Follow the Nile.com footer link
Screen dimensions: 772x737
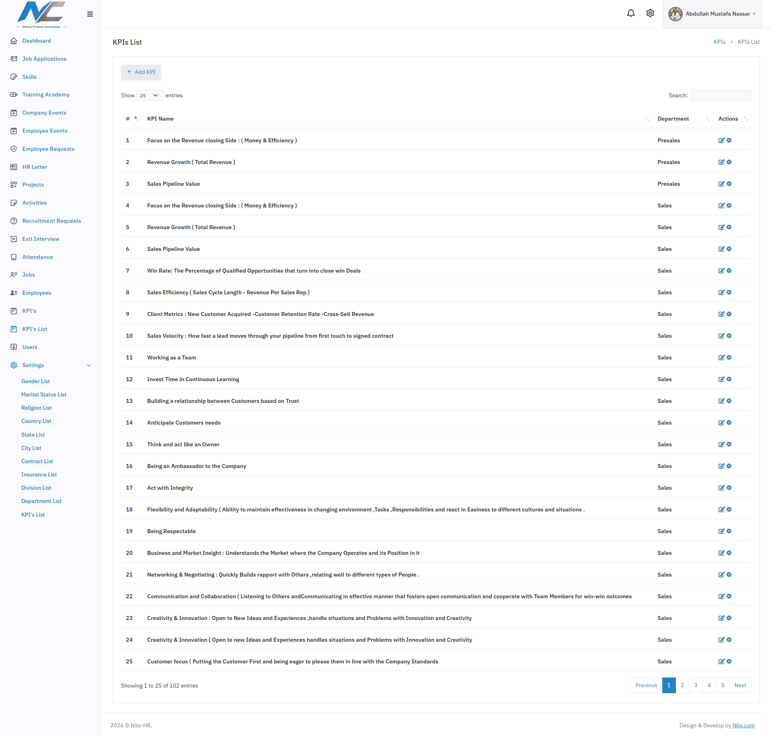(x=743, y=725)
